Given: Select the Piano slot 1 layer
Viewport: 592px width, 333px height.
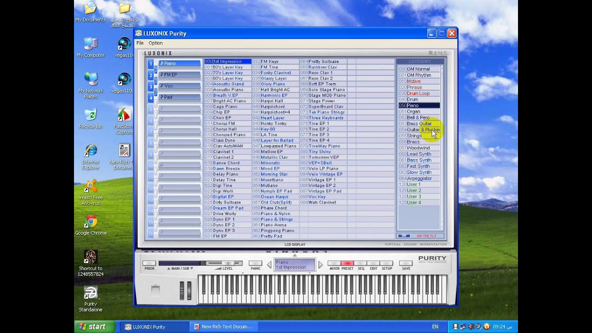Looking at the screenshot, I should pos(179,63).
